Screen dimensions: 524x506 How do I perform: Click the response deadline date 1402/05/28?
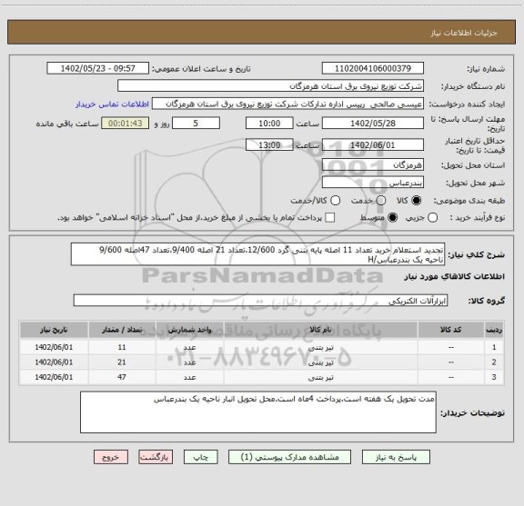(373, 124)
